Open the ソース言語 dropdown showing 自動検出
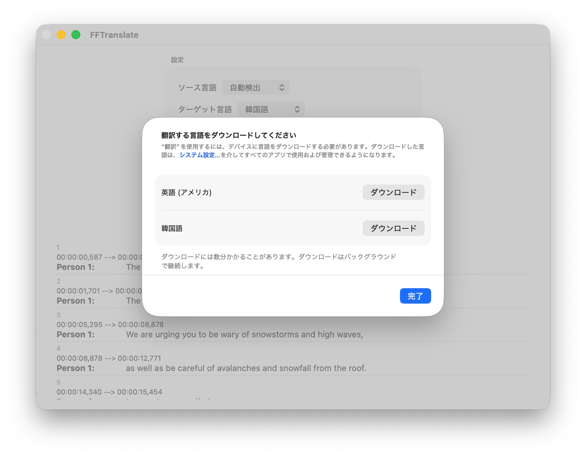Image resolution: width=586 pixels, height=457 pixels. [256, 88]
